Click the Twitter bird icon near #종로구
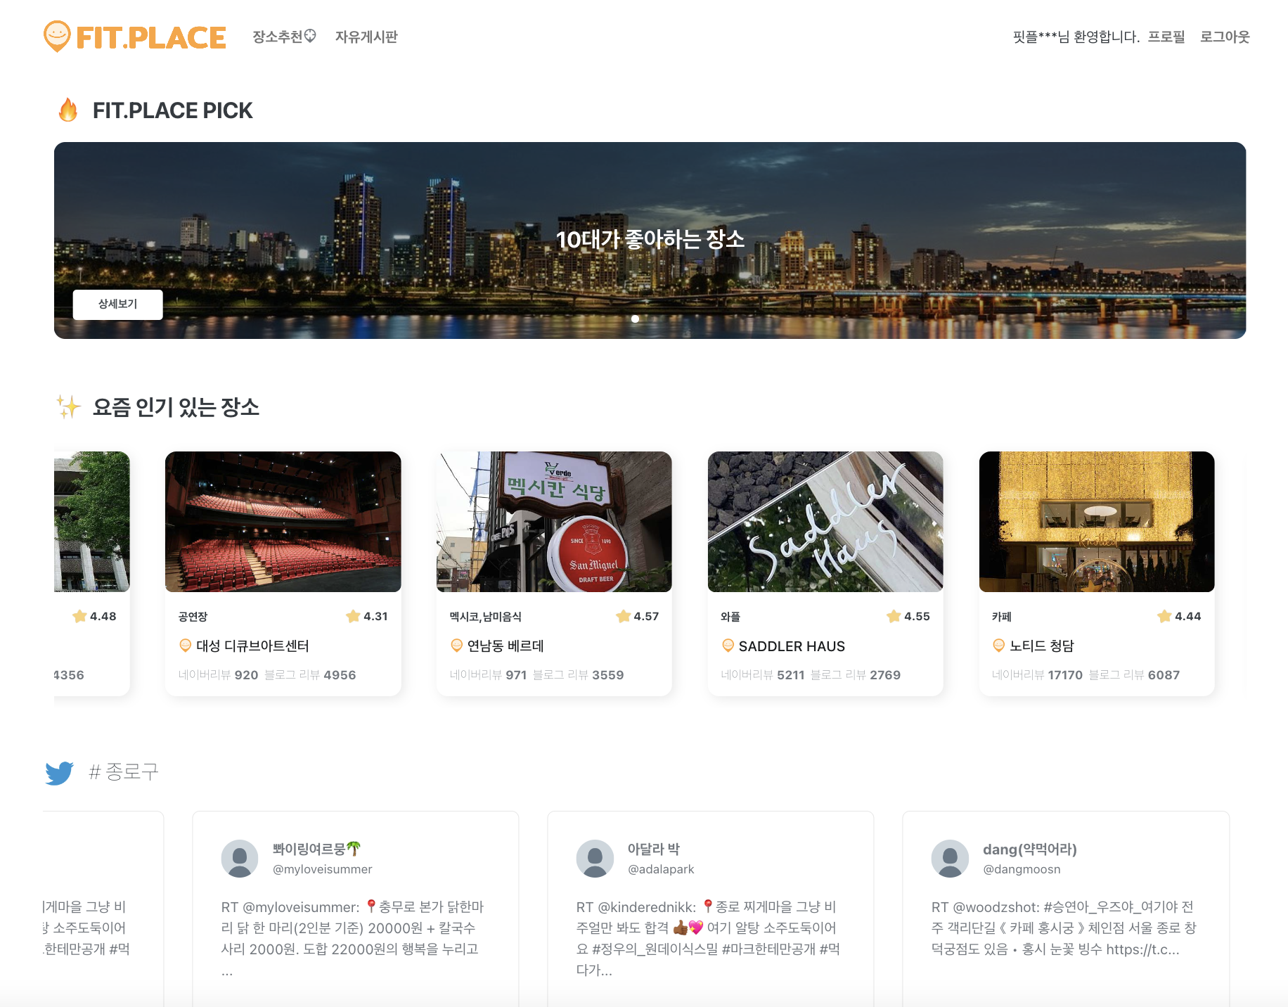 coord(60,772)
